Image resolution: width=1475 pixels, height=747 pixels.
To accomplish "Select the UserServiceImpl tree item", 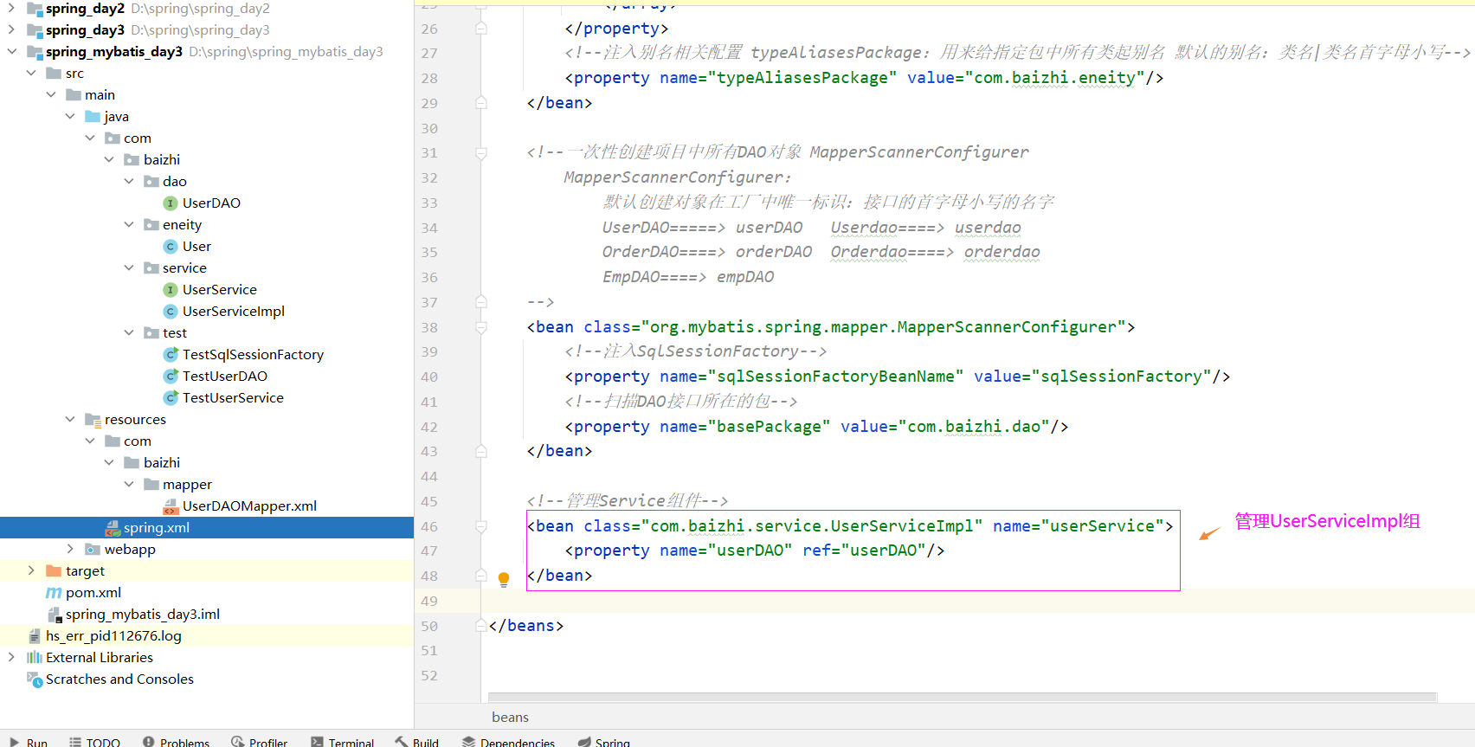I will pos(233,312).
